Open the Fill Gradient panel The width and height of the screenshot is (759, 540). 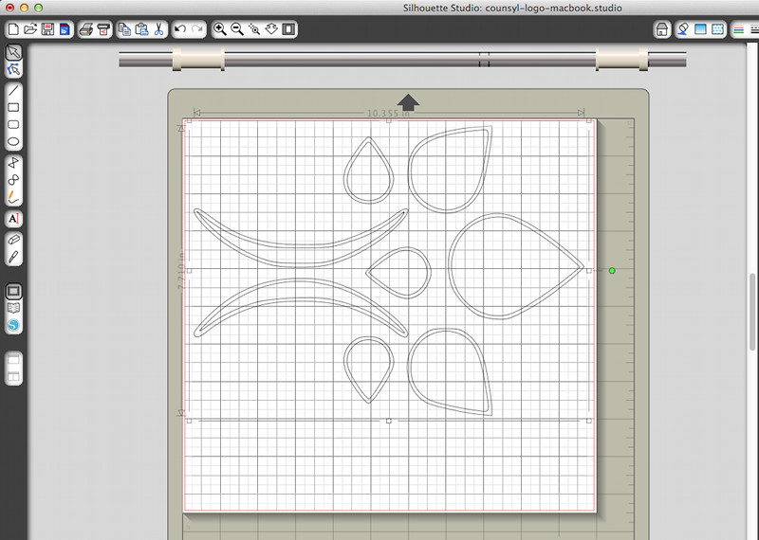point(700,29)
